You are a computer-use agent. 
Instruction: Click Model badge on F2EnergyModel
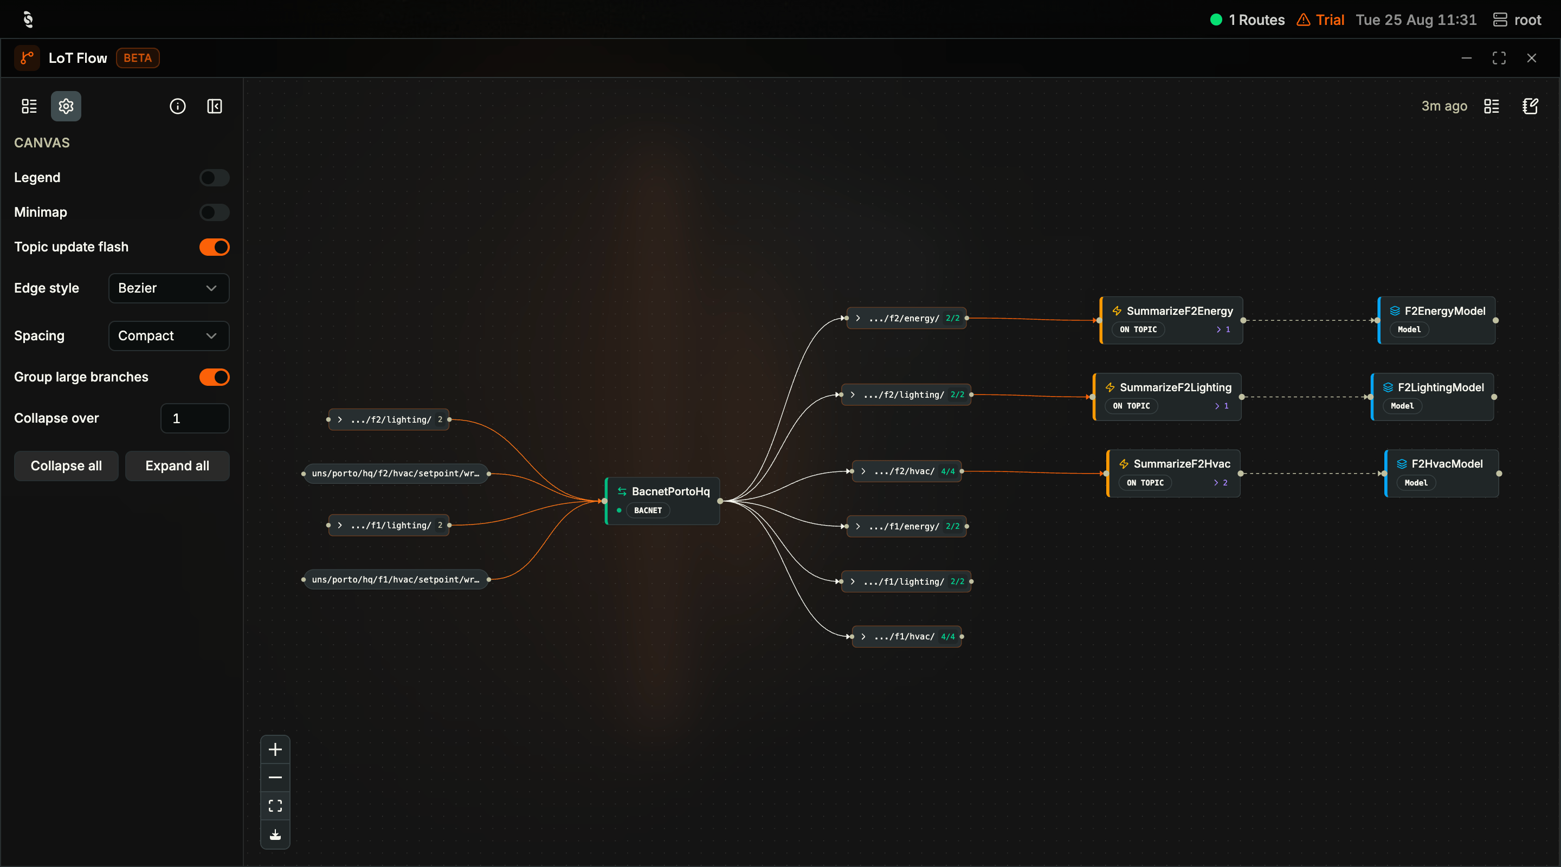click(x=1409, y=329)
